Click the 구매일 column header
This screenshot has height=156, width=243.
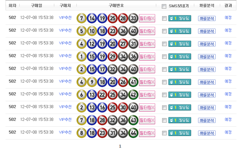[x=36, y=6]
